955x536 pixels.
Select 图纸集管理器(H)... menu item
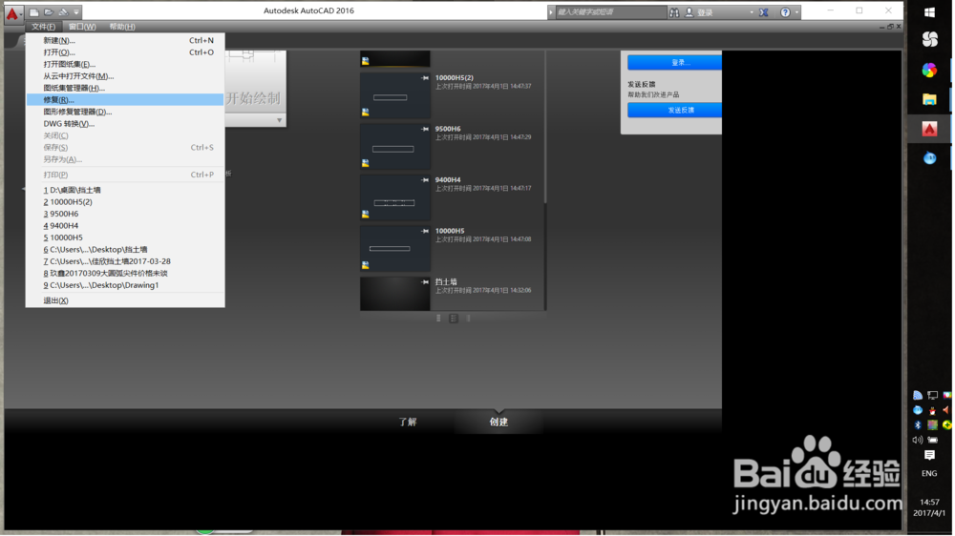[125, 88]
